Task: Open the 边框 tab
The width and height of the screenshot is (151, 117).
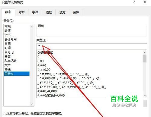Action: [x=49, y=12]
